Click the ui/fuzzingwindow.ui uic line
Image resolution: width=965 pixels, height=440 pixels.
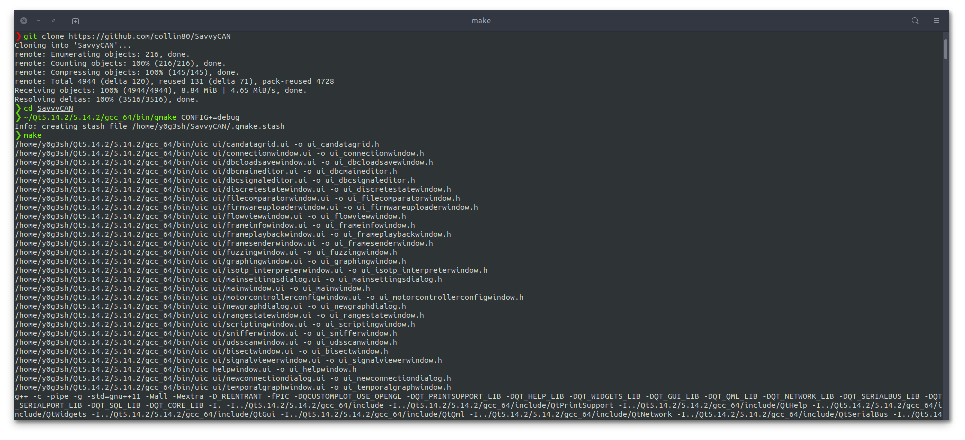click(x=206, y=252)
